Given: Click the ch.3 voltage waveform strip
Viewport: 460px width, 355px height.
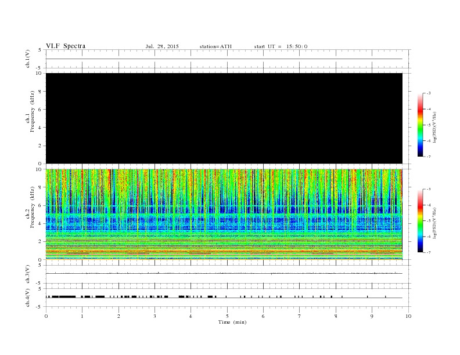Looking at the screenshot, I should coord(228,274).
